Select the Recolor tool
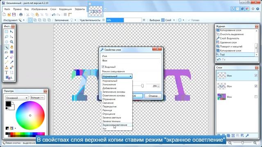Viewport: 262px width, 147px height. click(11, 67)
